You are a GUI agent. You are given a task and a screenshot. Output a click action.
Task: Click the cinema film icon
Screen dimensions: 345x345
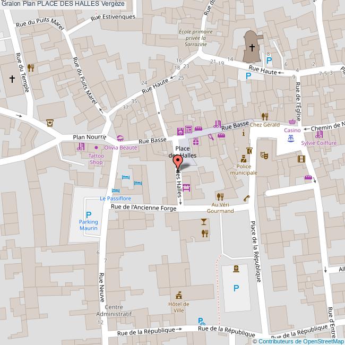coord(301,159)
